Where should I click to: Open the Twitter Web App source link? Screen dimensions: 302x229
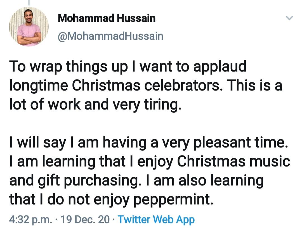pos(156,220)
